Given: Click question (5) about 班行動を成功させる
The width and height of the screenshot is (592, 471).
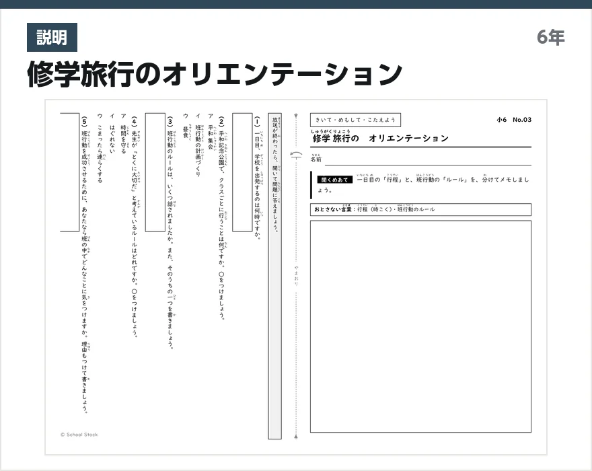Looking at the screenshot, I should [85, 265].
